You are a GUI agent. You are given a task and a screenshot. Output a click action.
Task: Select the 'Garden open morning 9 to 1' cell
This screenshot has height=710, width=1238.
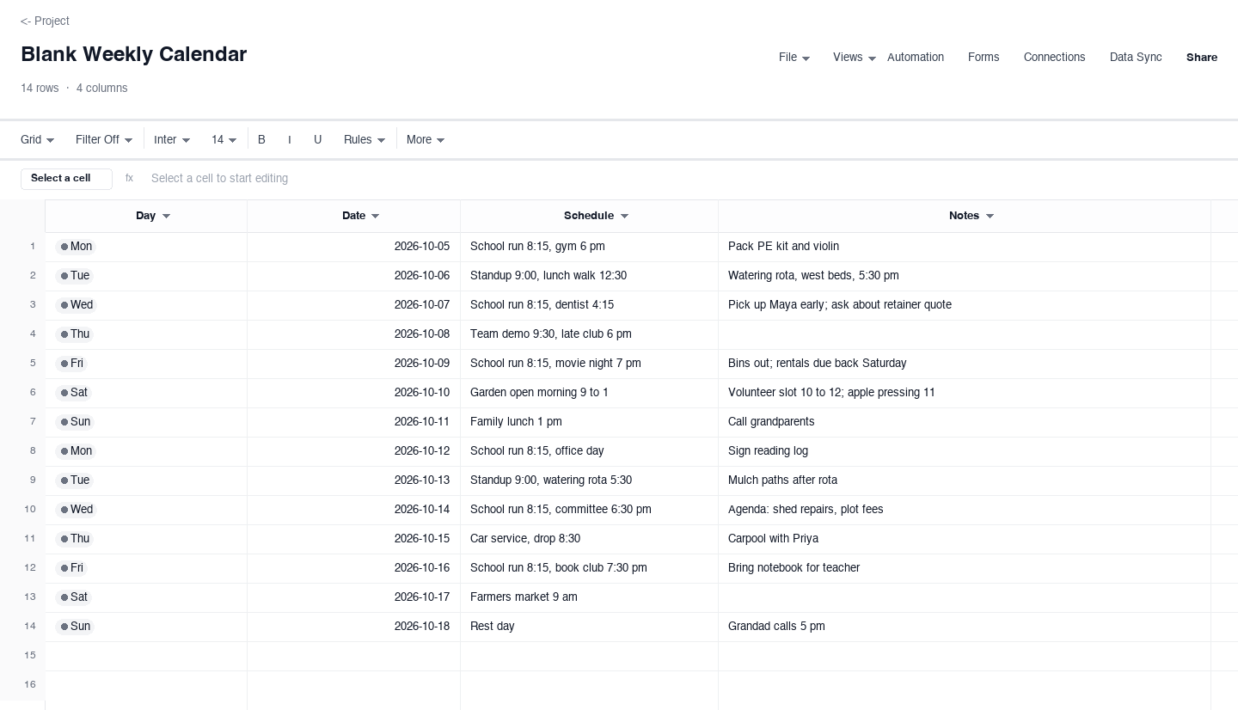click(x=589, y=393)
